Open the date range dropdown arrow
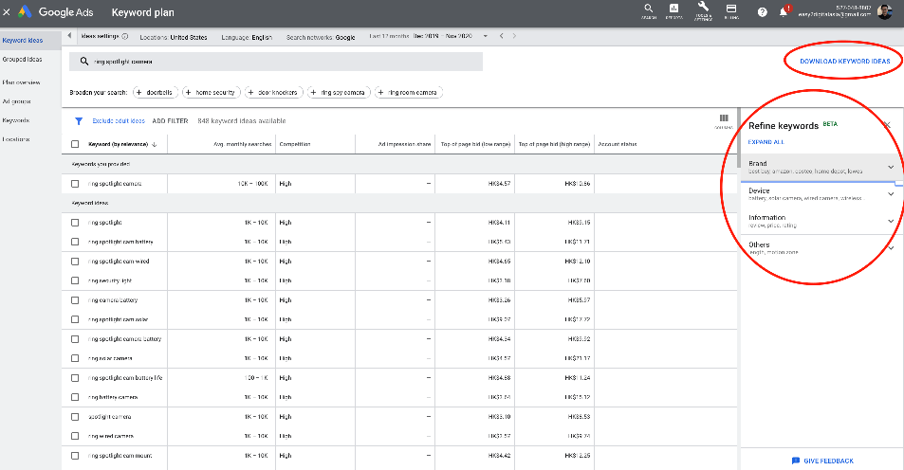Screen dimensions: 904x470 pos(486,36)
